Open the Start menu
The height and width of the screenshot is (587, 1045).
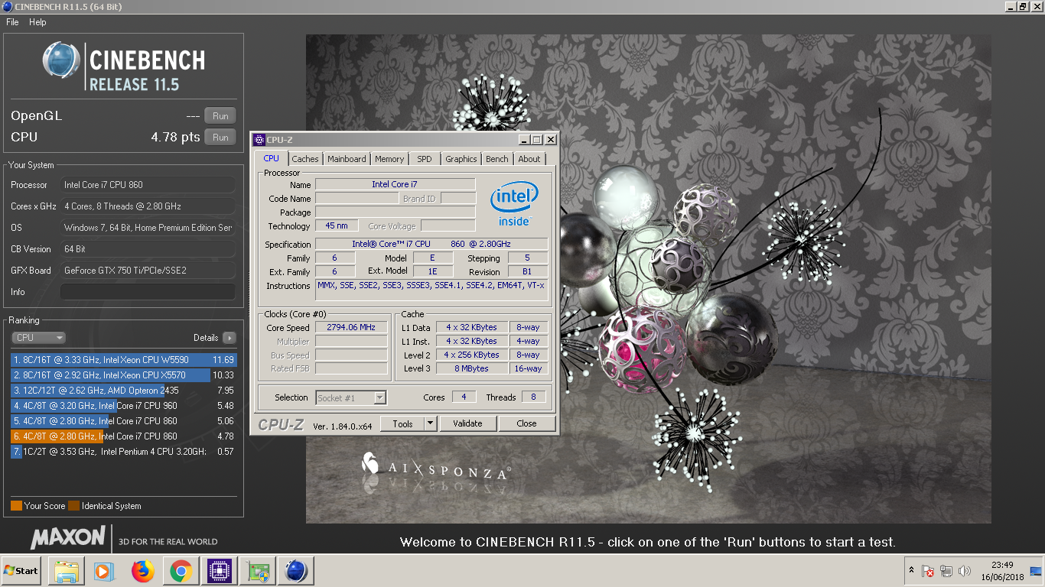[x=21, y=571]
